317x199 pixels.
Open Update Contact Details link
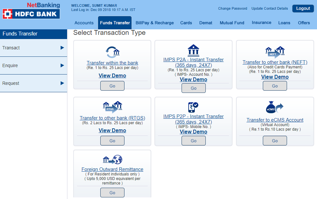270,8
